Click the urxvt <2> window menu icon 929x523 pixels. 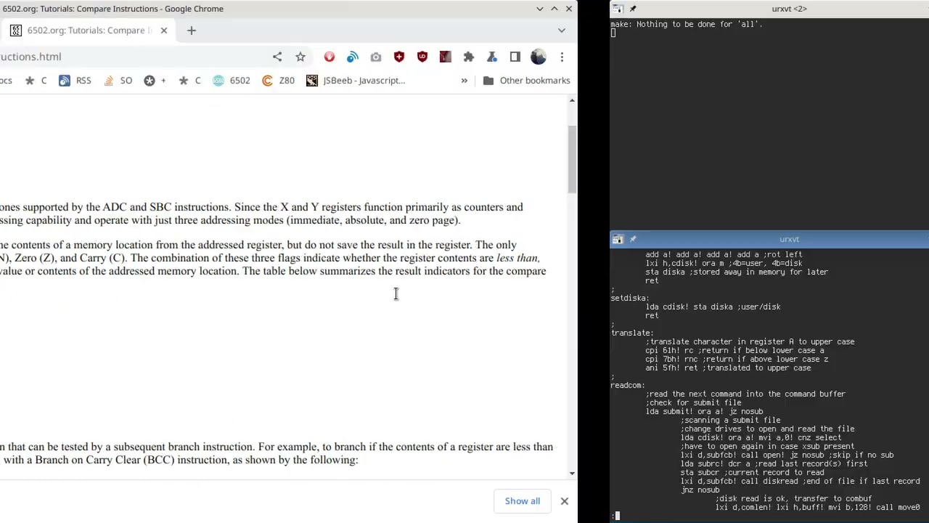pyautogui.click(x=617, y=9)
